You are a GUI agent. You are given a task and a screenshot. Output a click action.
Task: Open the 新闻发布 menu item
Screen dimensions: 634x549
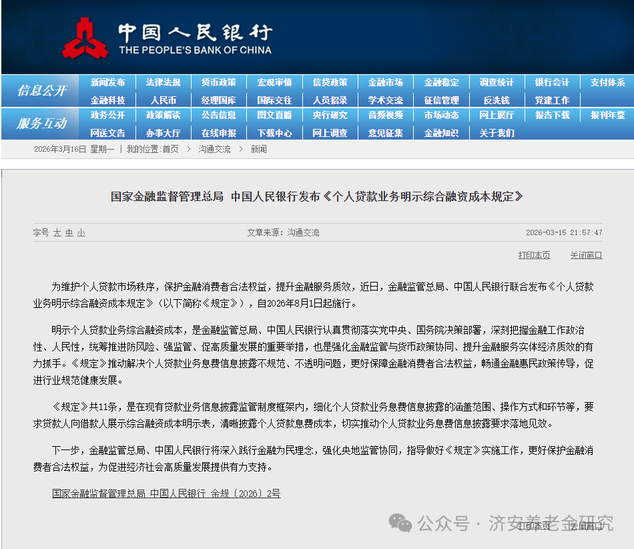coord(107,83)
